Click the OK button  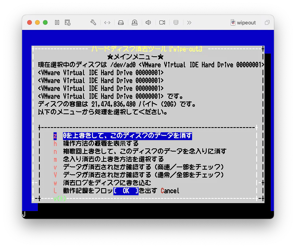[x=126, y=191]
